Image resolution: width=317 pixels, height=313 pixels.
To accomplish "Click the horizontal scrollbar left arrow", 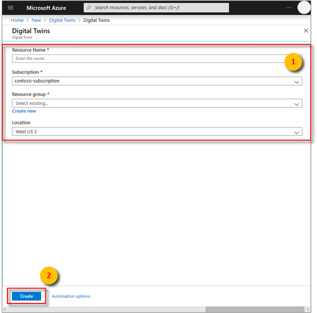I will [x=5, y=309].
